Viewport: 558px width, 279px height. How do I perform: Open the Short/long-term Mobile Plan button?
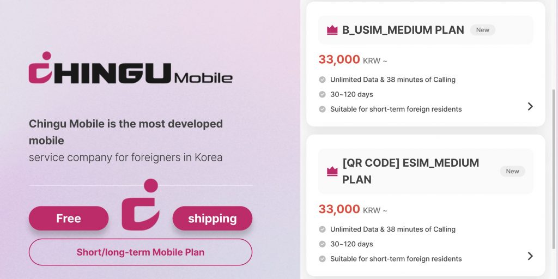coord(141,252)
